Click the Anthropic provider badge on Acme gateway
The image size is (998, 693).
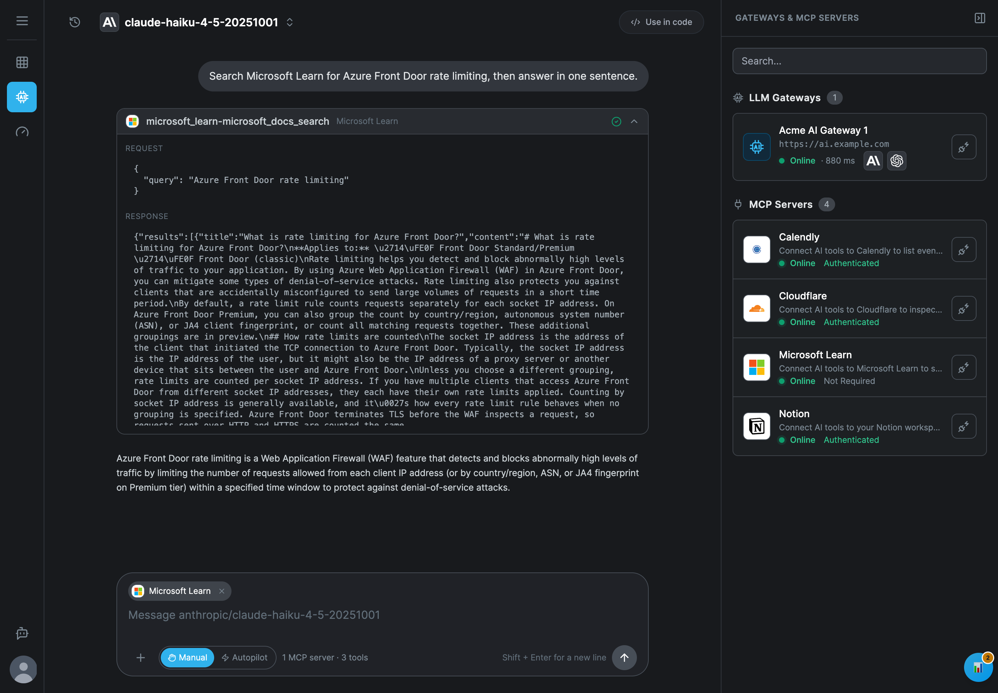[x=873, y=161]
